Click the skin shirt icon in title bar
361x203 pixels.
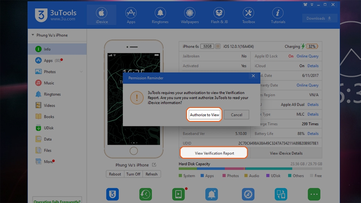pyautogui.click(x=305, y=5)
